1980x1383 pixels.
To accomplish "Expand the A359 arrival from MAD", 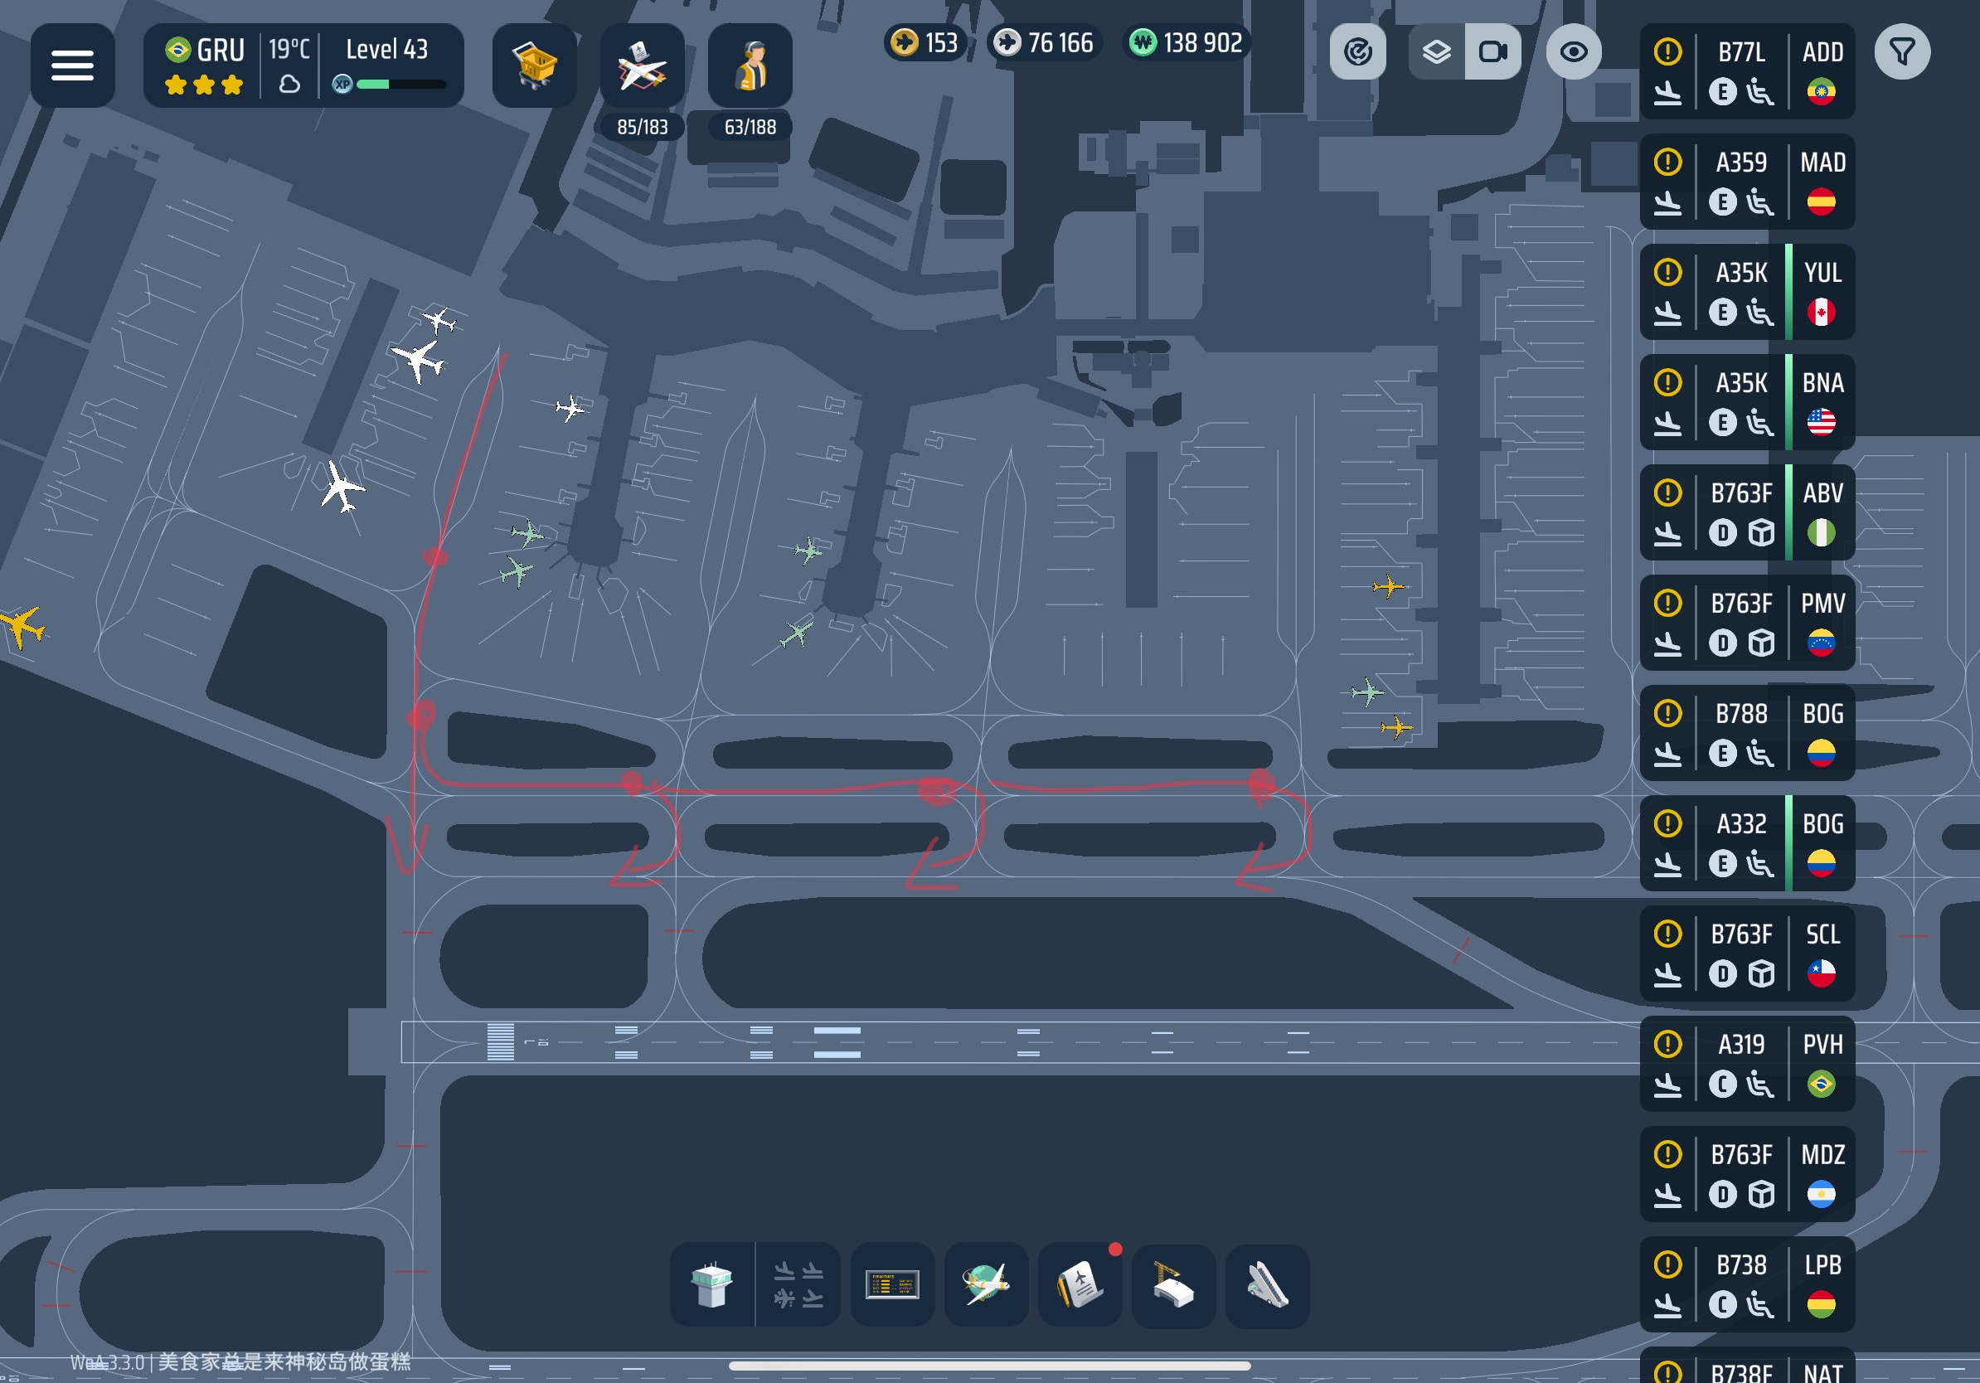I will [x=1746, y=182].
